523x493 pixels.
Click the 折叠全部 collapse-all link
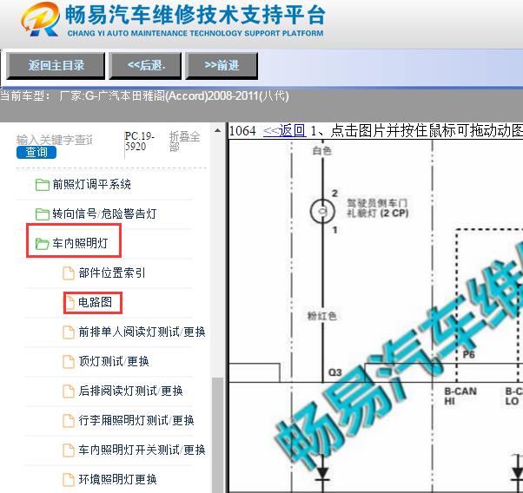(x=184, y=141)
